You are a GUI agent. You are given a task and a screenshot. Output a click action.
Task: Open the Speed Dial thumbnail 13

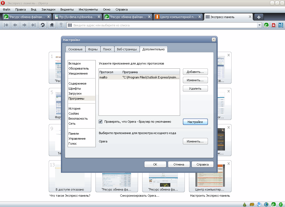pyautogui.click(x=70, y=176)
